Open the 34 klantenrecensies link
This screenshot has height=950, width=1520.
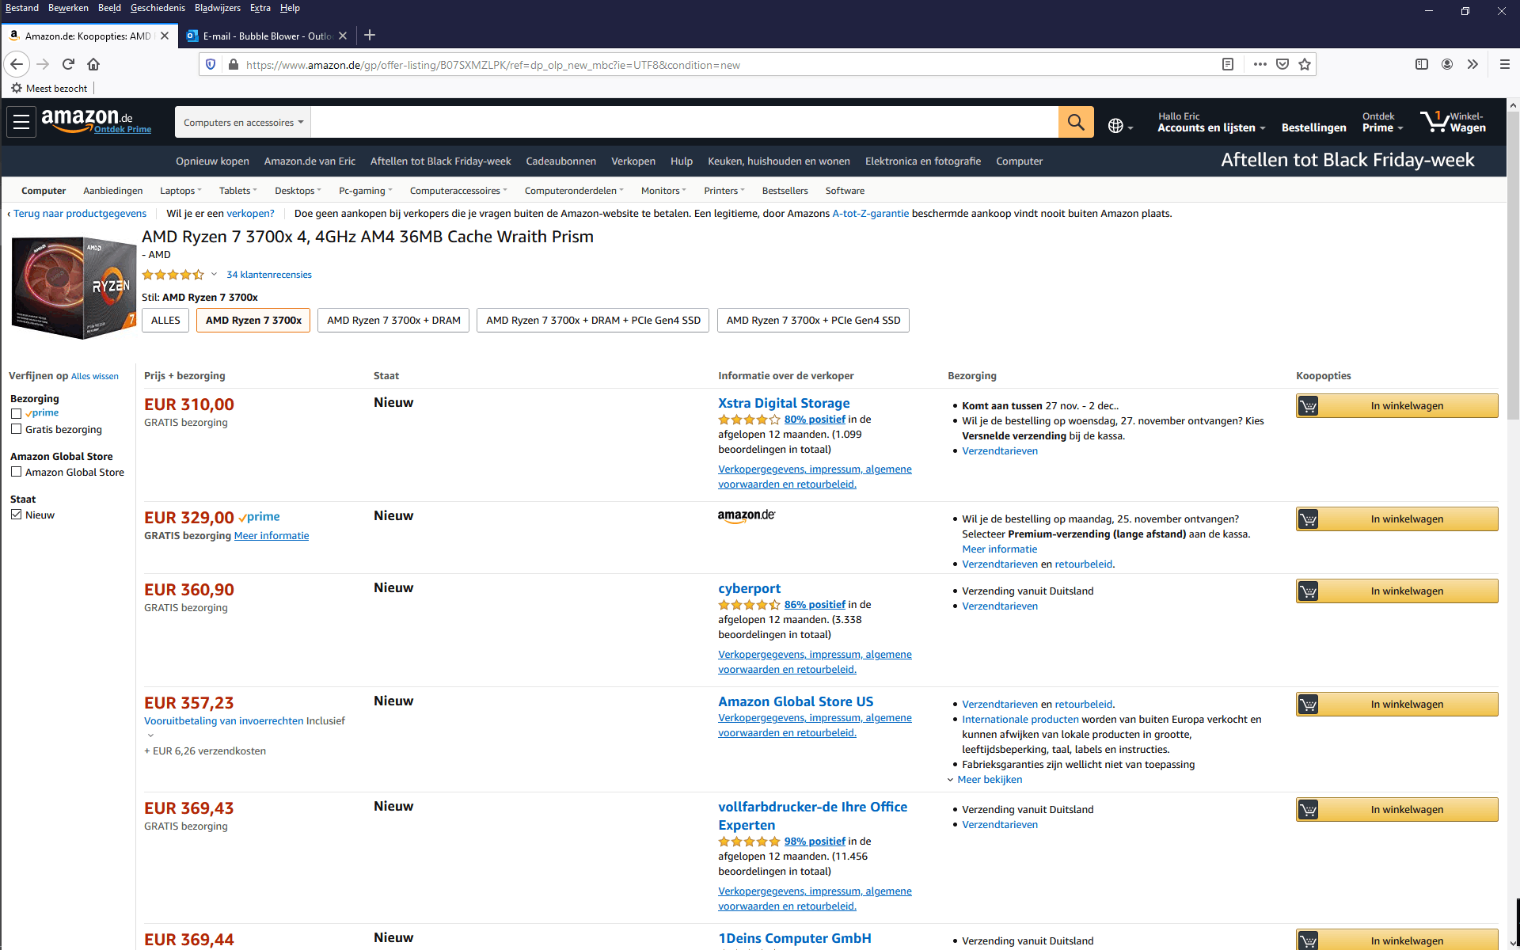pos(269,275)
